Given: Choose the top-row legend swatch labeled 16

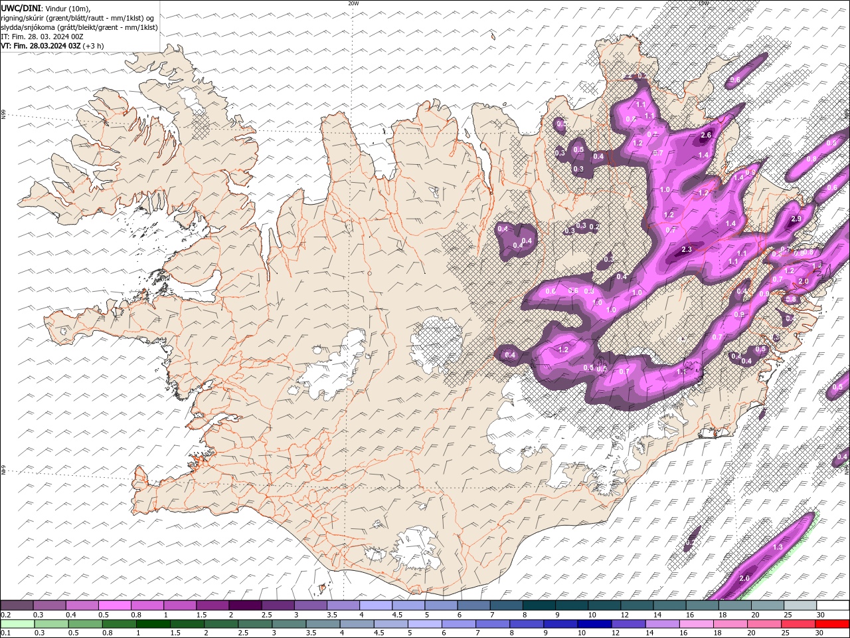Looking at the screenshot, I should (702, 605).
